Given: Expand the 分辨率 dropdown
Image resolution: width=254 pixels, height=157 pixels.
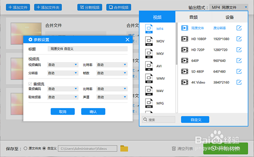Looking at the screenshot, I should coord(63,73).
